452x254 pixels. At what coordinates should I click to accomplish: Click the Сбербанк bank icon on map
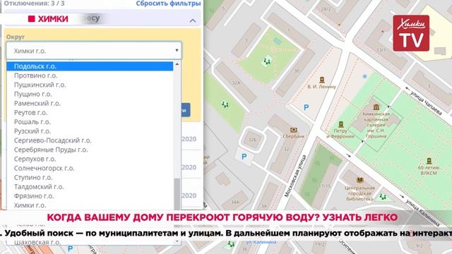click(x=294, y=130)
